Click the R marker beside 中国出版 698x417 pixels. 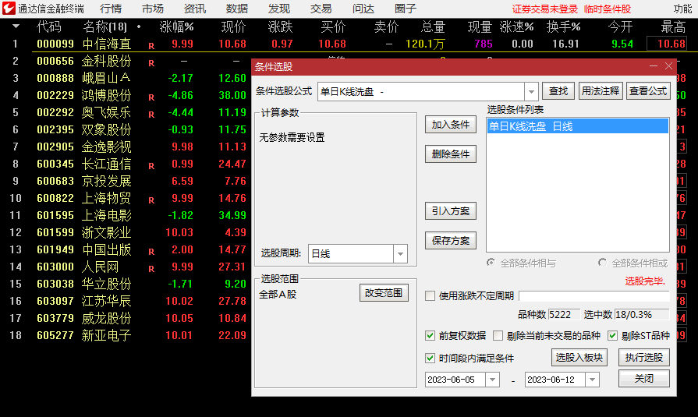click(151, 252)
